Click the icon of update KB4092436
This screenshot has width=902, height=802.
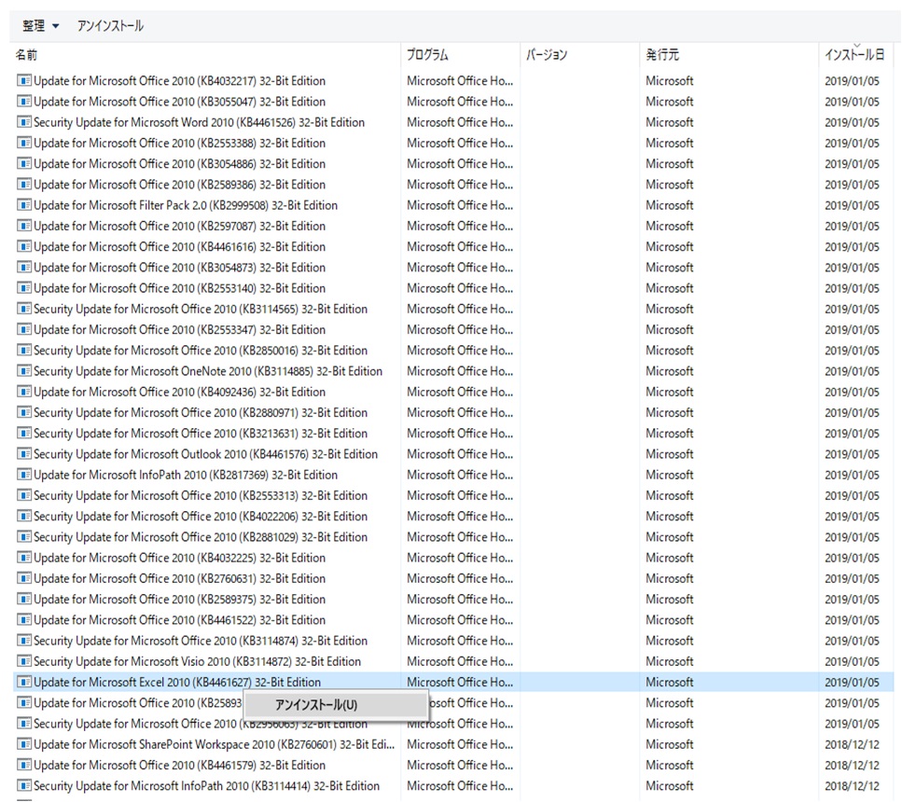[x=24, y=392]
